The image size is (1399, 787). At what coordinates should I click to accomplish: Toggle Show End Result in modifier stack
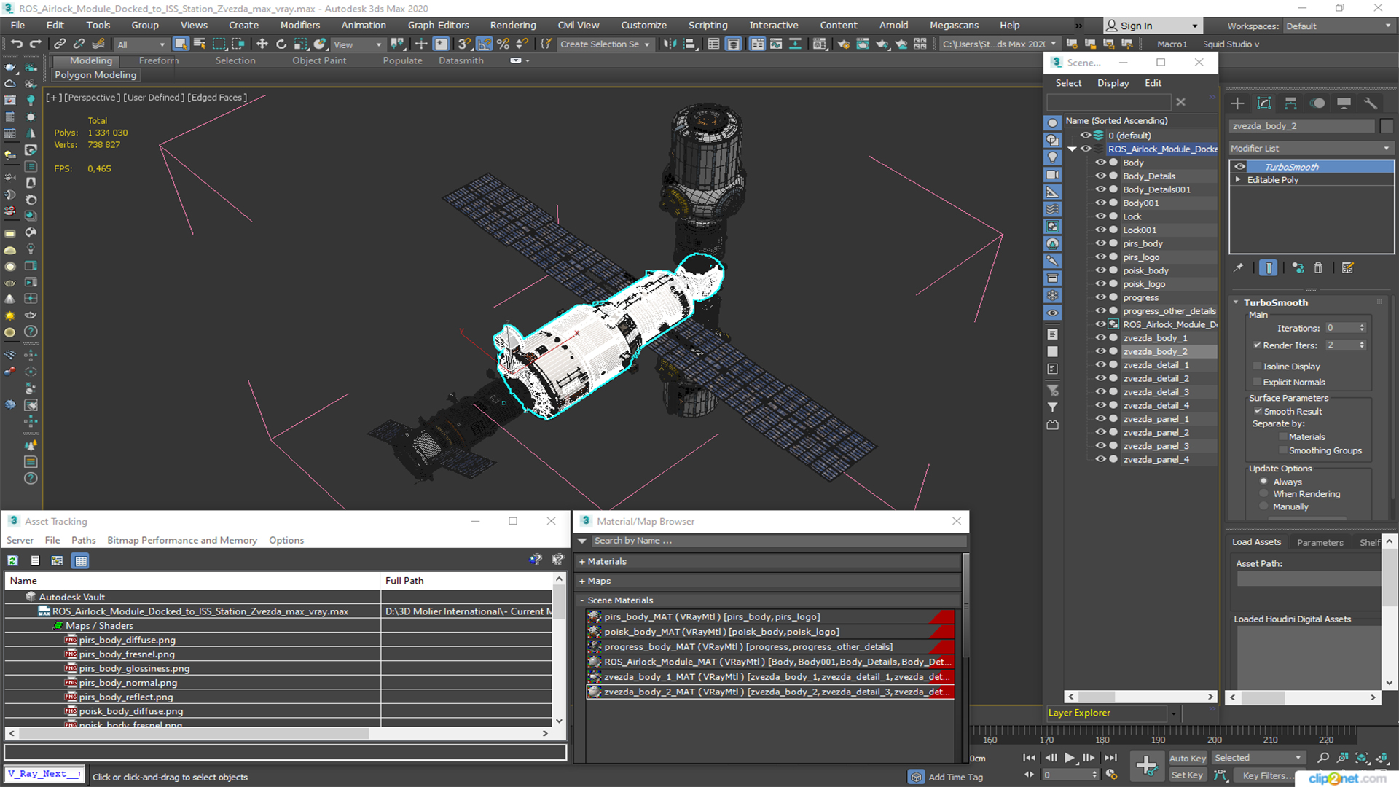pos(1268,267)
